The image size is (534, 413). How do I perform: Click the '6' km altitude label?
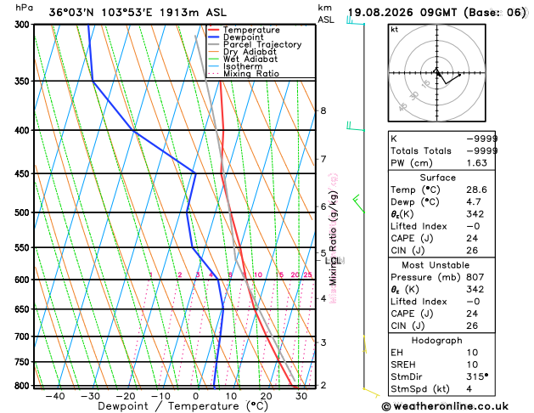click(x=323, y=206)
